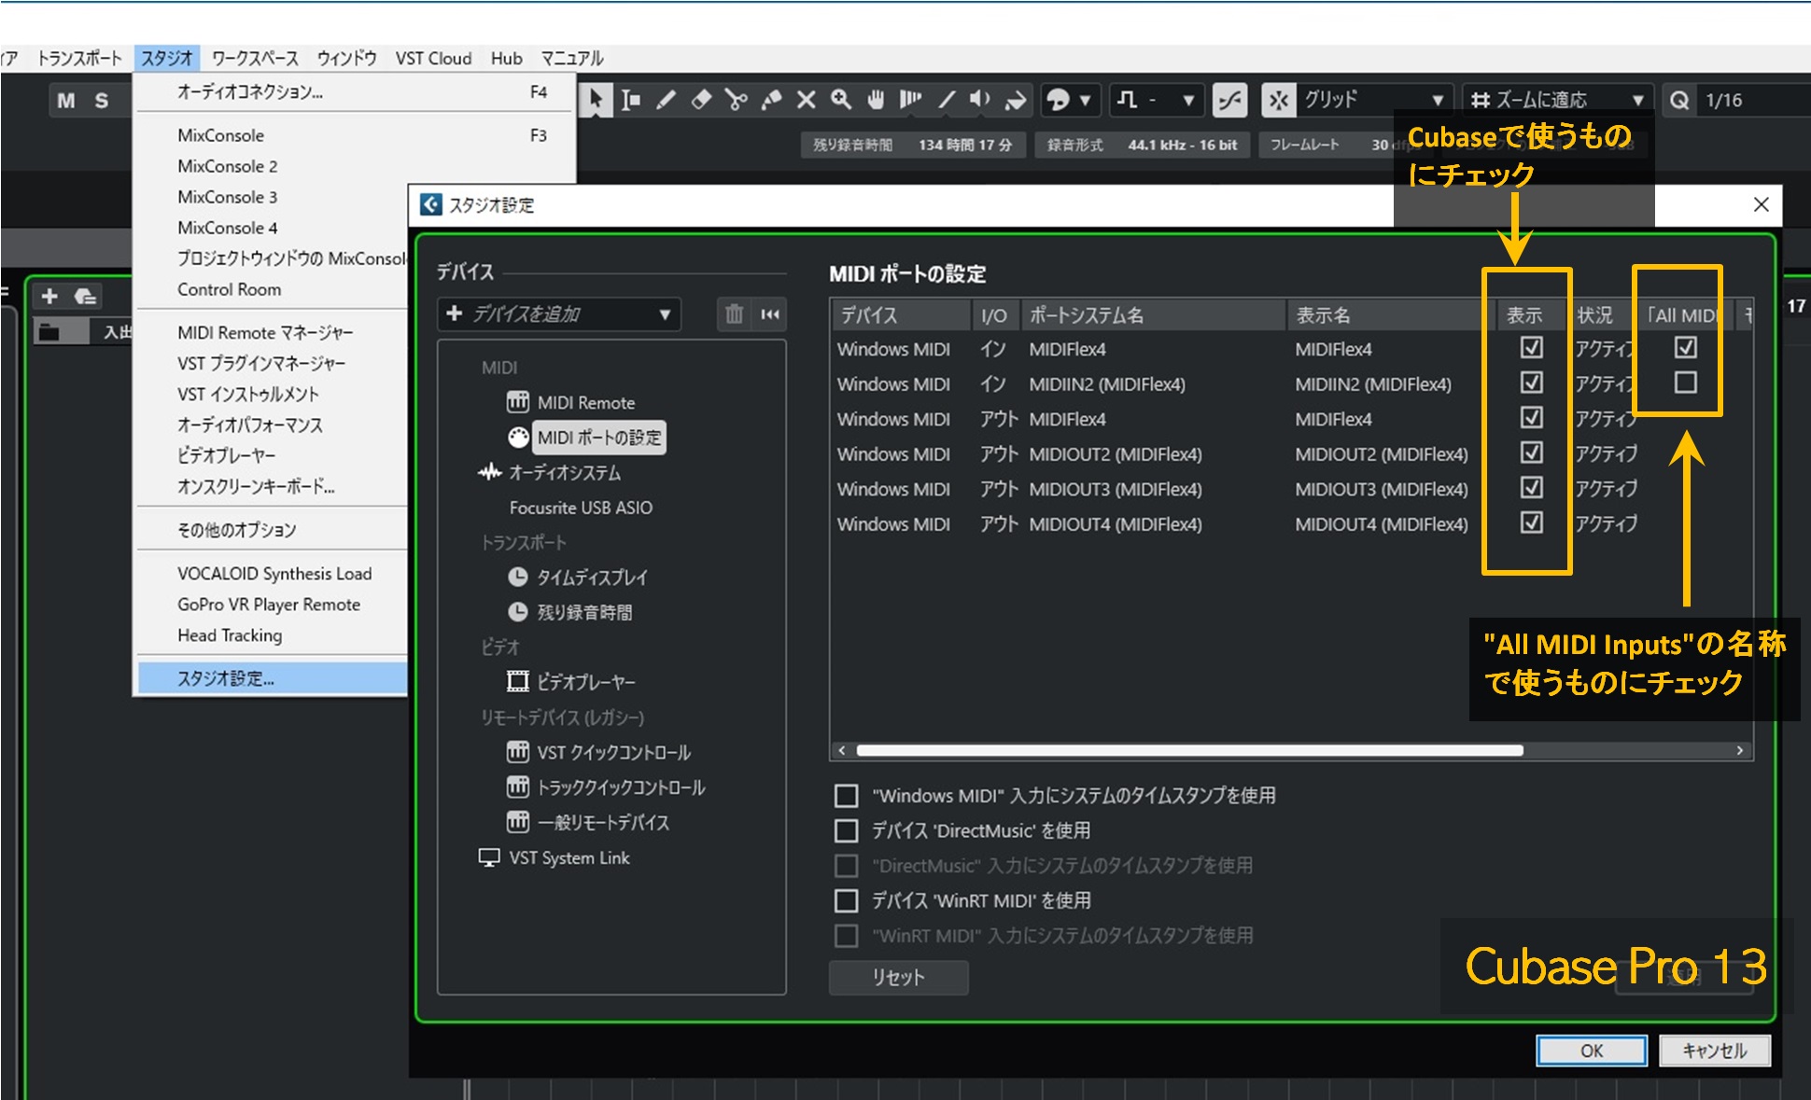Viewport: 1811px width, 1100px height.
Task: Open the デバイスを追加 dropdown
Action: click(559, 313)
